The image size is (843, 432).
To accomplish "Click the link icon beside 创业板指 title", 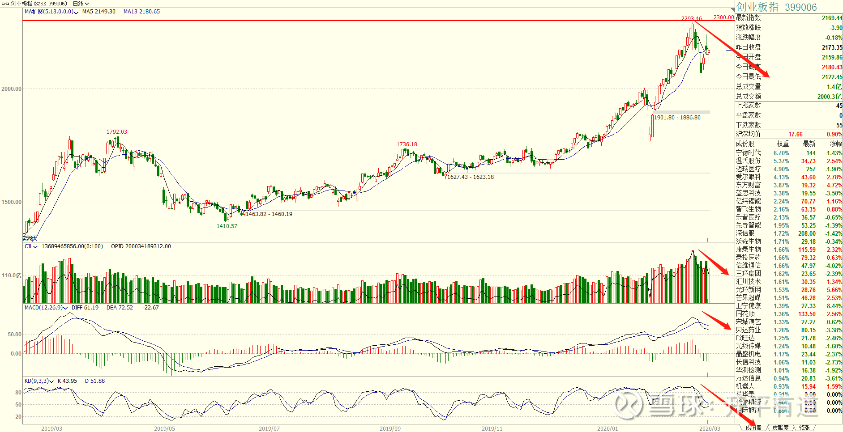I will (5, 4).
